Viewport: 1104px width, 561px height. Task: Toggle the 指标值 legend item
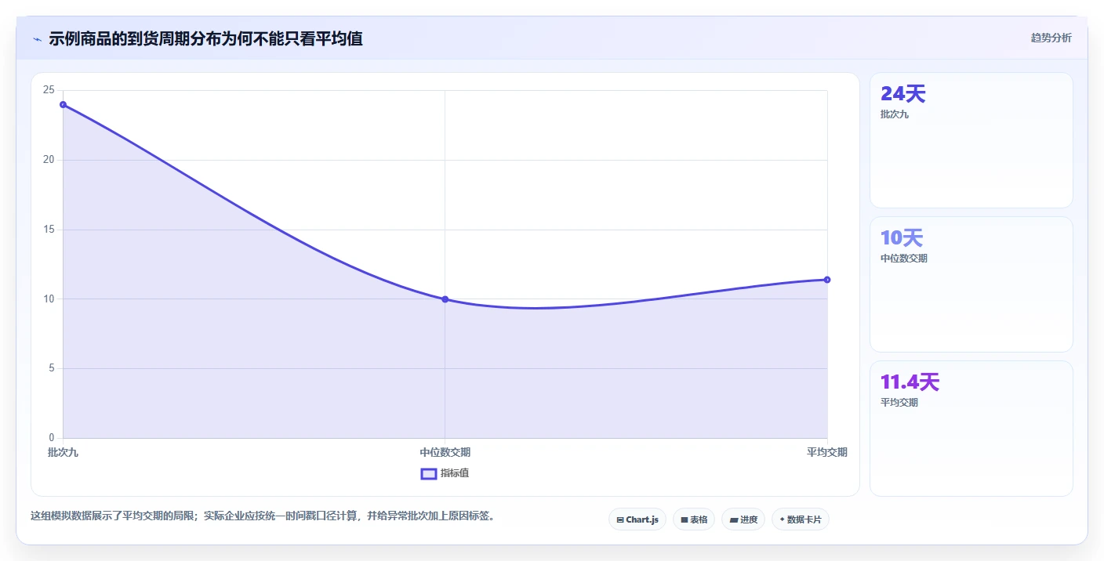[445, 473]
